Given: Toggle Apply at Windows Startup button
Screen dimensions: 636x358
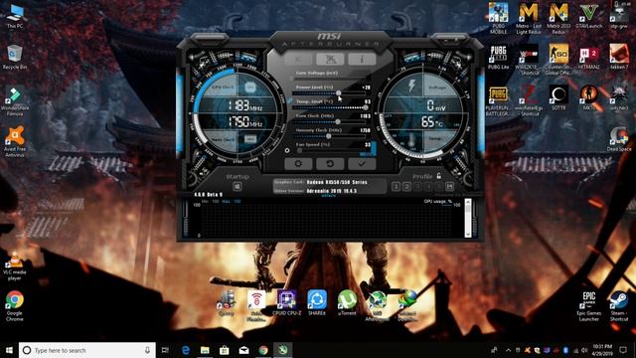Looking at the screenshot, I should coord(238,186).
